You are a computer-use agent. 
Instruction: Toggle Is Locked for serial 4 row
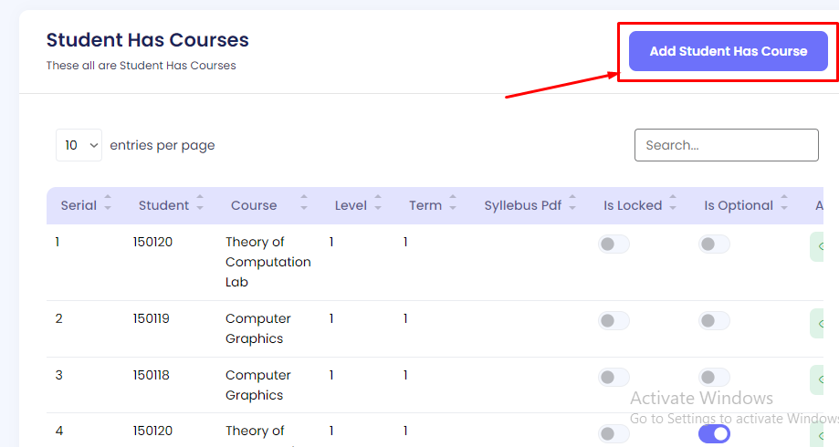(614, 433)
